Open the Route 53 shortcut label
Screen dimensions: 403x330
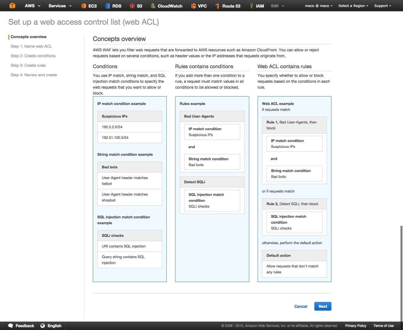point(231,6)
